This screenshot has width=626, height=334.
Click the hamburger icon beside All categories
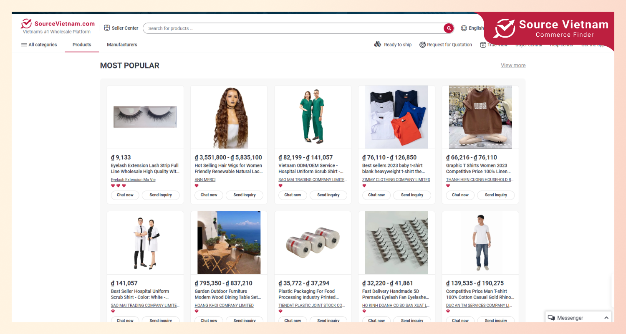(x=24, y=45)
